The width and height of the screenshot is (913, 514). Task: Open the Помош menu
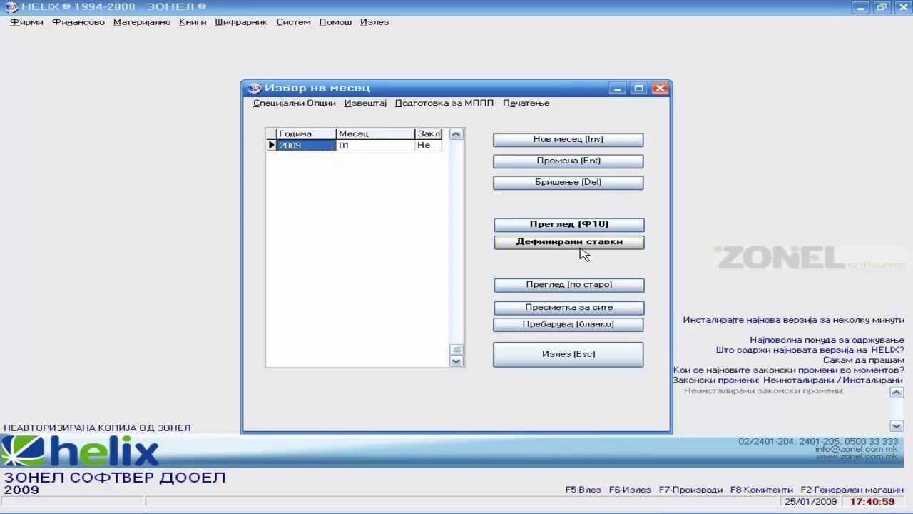pos(335,22)
